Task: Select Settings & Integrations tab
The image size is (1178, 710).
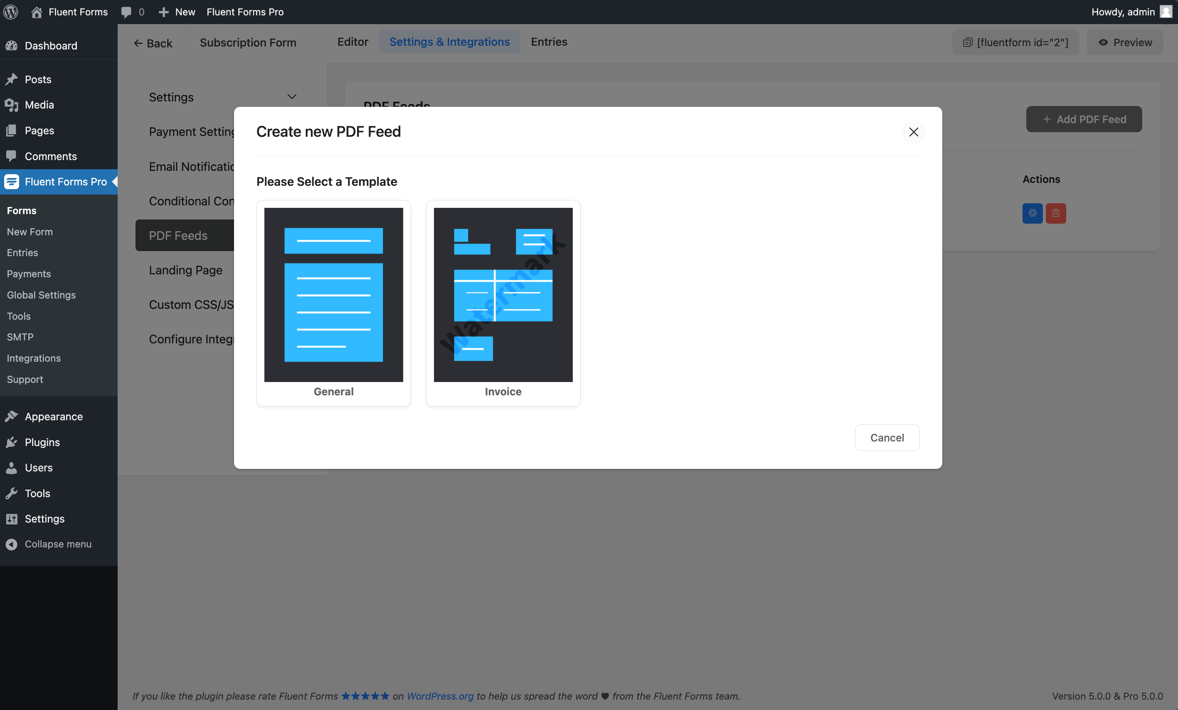Action: [449, 42]
